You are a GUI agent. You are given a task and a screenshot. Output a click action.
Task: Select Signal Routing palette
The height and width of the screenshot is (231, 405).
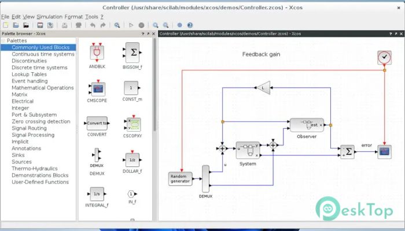point(29,128)
